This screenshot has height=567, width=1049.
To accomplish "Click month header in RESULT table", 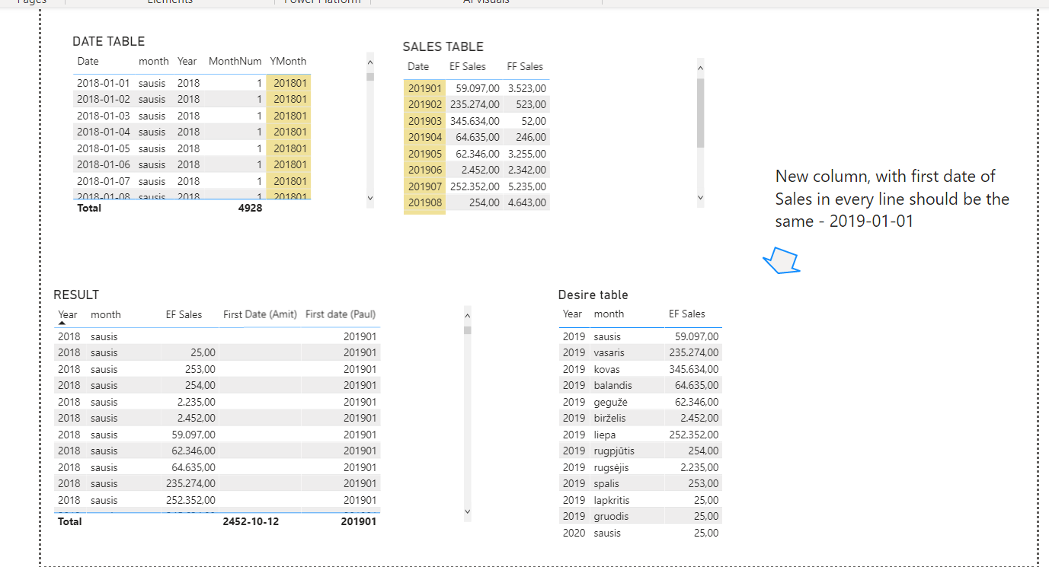I will click(x=106, y=314).
